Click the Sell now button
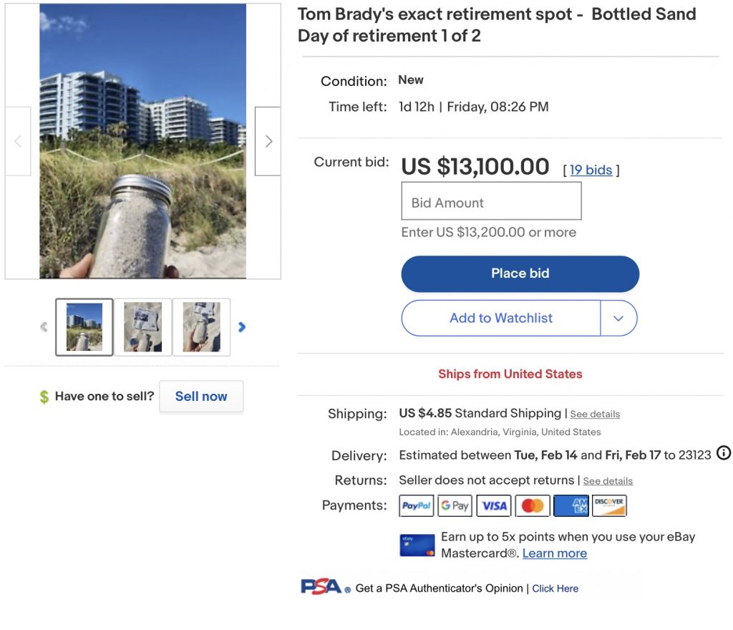 coord(201,396)
